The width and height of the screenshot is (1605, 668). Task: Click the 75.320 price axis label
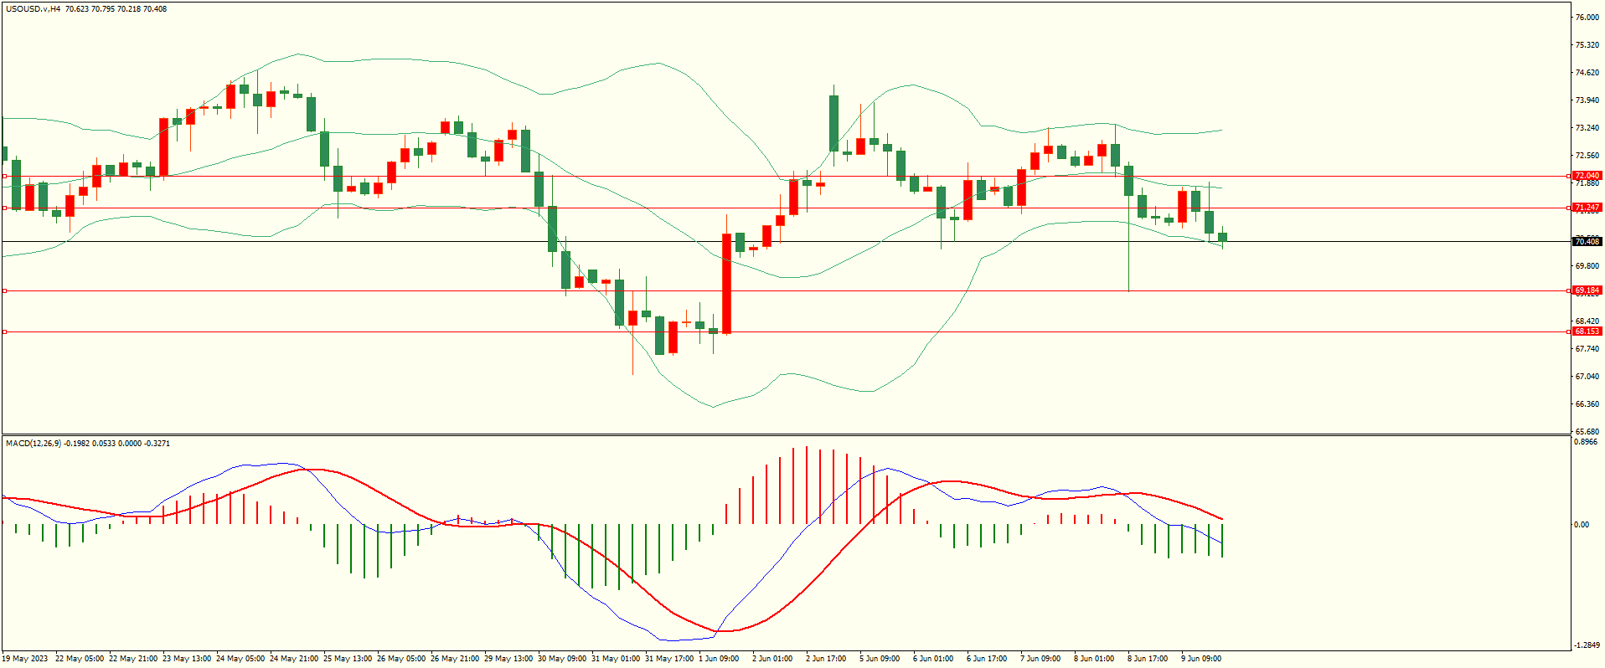pyautogui.click(x=1587, y=45)
